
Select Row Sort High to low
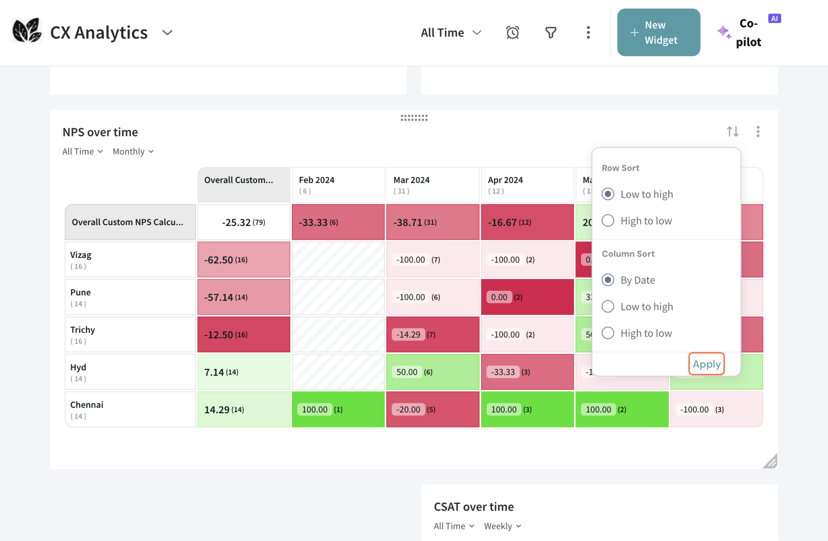[608, 221]
